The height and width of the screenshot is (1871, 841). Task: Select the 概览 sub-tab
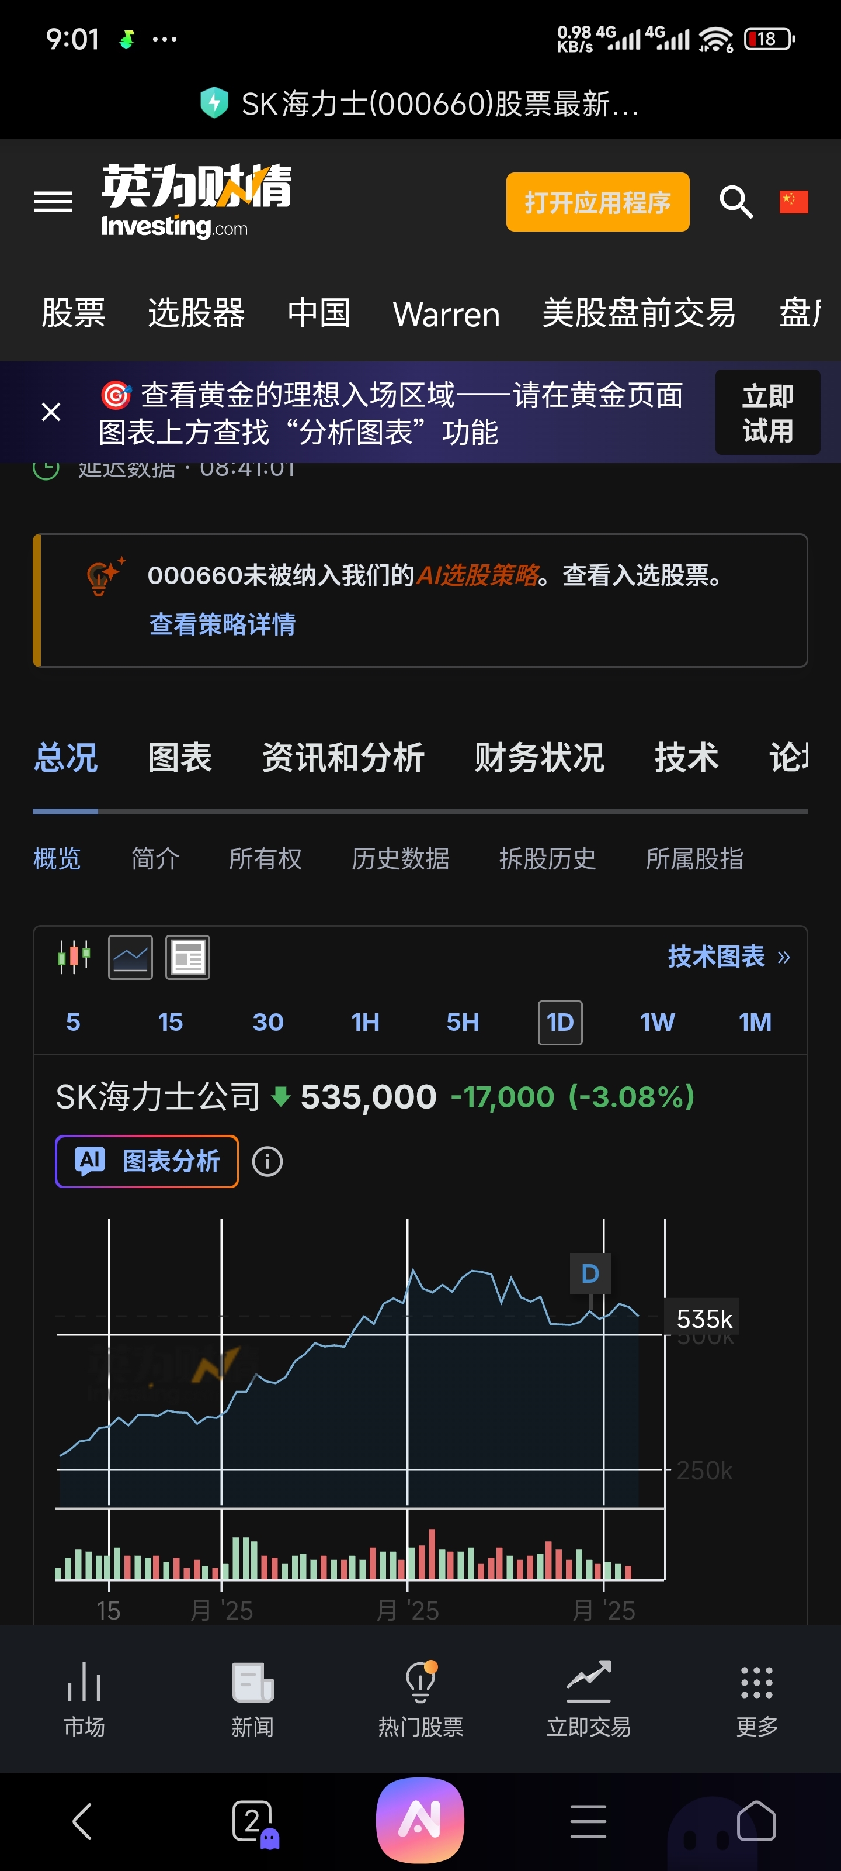click(x=57, y=858)
